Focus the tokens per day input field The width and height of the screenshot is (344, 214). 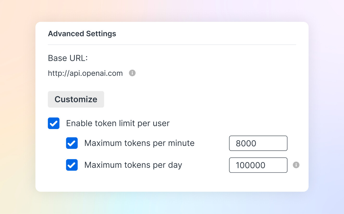(258, 165)
